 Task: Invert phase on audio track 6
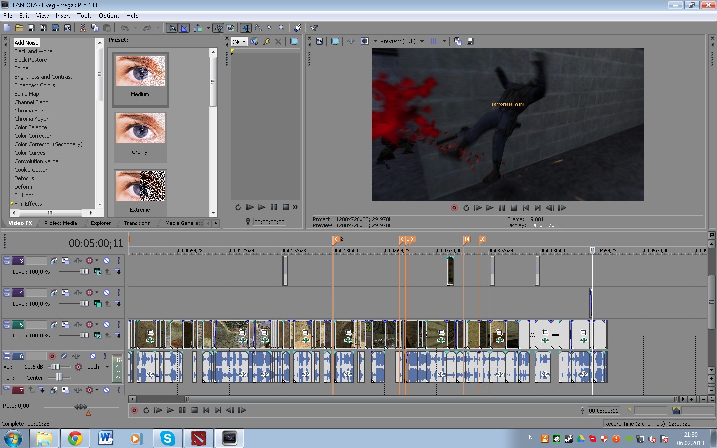[x=64, y=356]
